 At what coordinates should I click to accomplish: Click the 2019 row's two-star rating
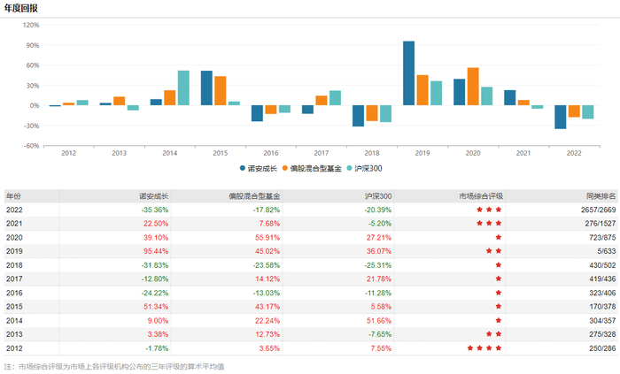(x=494, y=252)
